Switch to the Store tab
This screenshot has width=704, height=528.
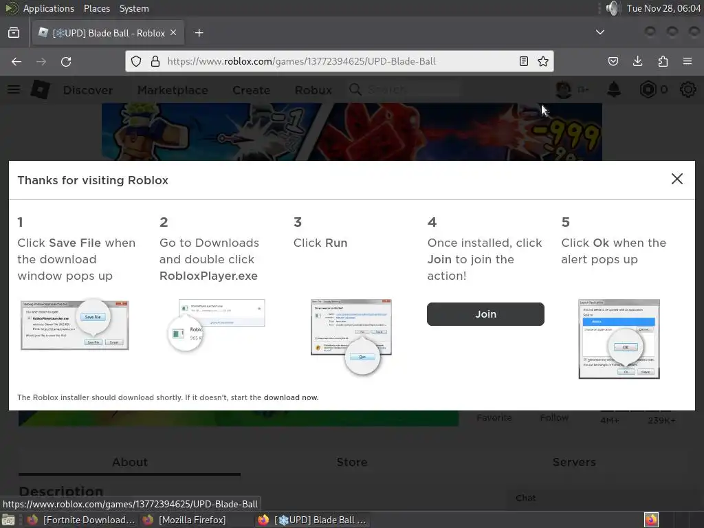click(352, 463)
